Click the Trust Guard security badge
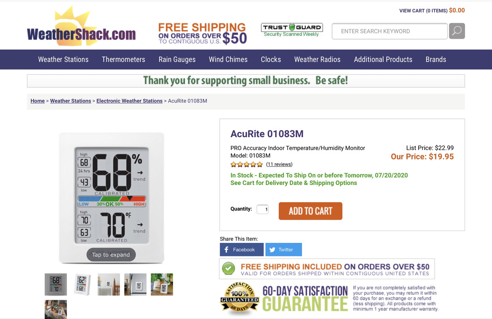 tap(292, 30)
